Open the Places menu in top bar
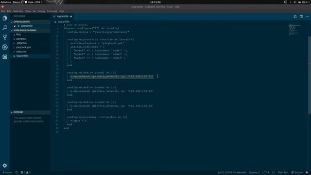Screen dimensions: 311x175 [17, 2]
